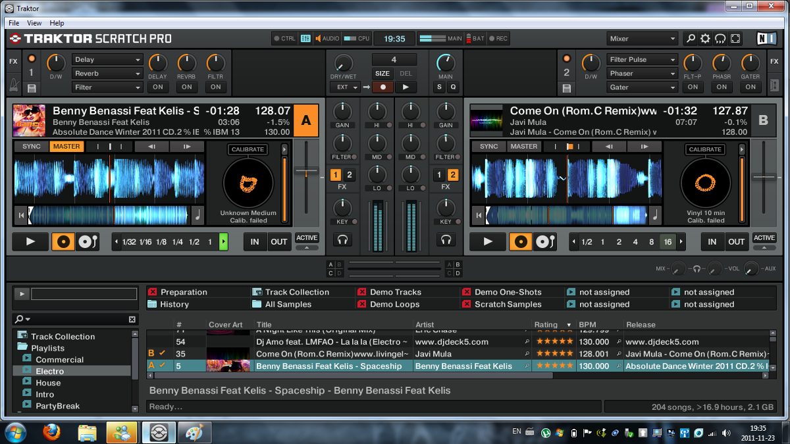Viewport: 790px width, 444px height.
Task: Adjust the MAIN volume knob
Action: coord(446,63)
